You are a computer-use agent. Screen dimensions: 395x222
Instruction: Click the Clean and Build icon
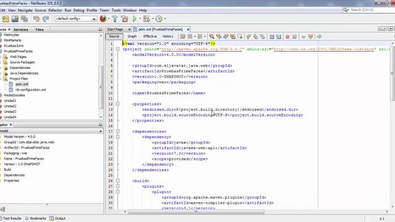pyautogui.click(x=125, y=19)
